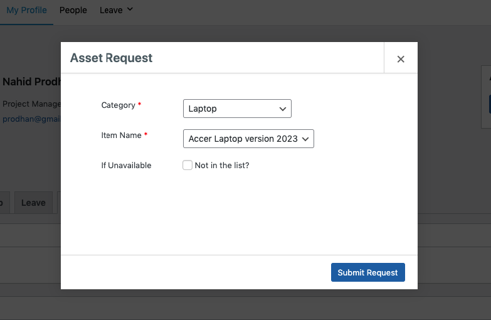Click the Nahid Prodhan profile name
The height and width of the screenshot is (320, 491).
(31, 82)
